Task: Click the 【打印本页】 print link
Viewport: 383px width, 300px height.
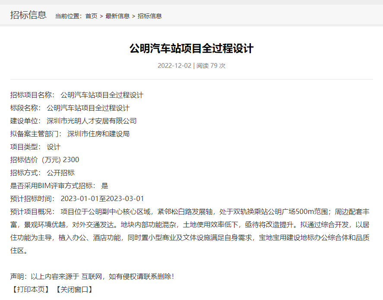Action: click(30, 289)
